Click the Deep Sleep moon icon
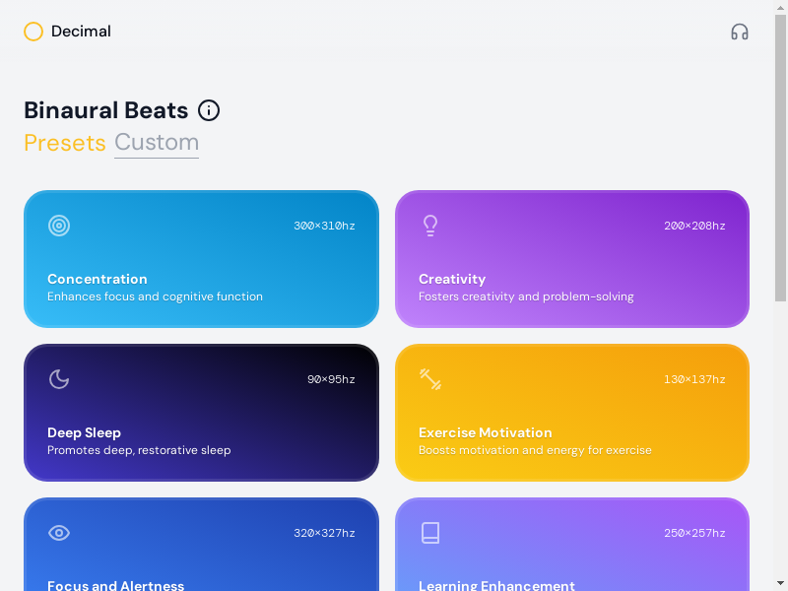This screenshot has width=788, height=591. (59, 379)
